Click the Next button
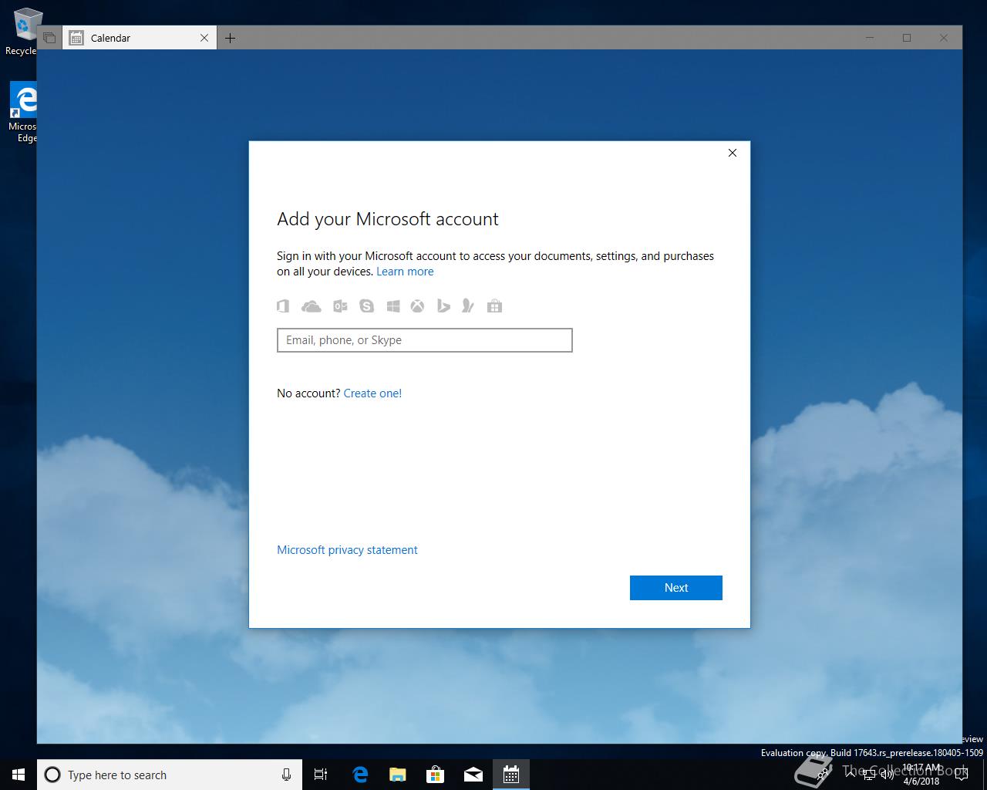The width and height of the screenshot is (987, 790). click(676, 588)
